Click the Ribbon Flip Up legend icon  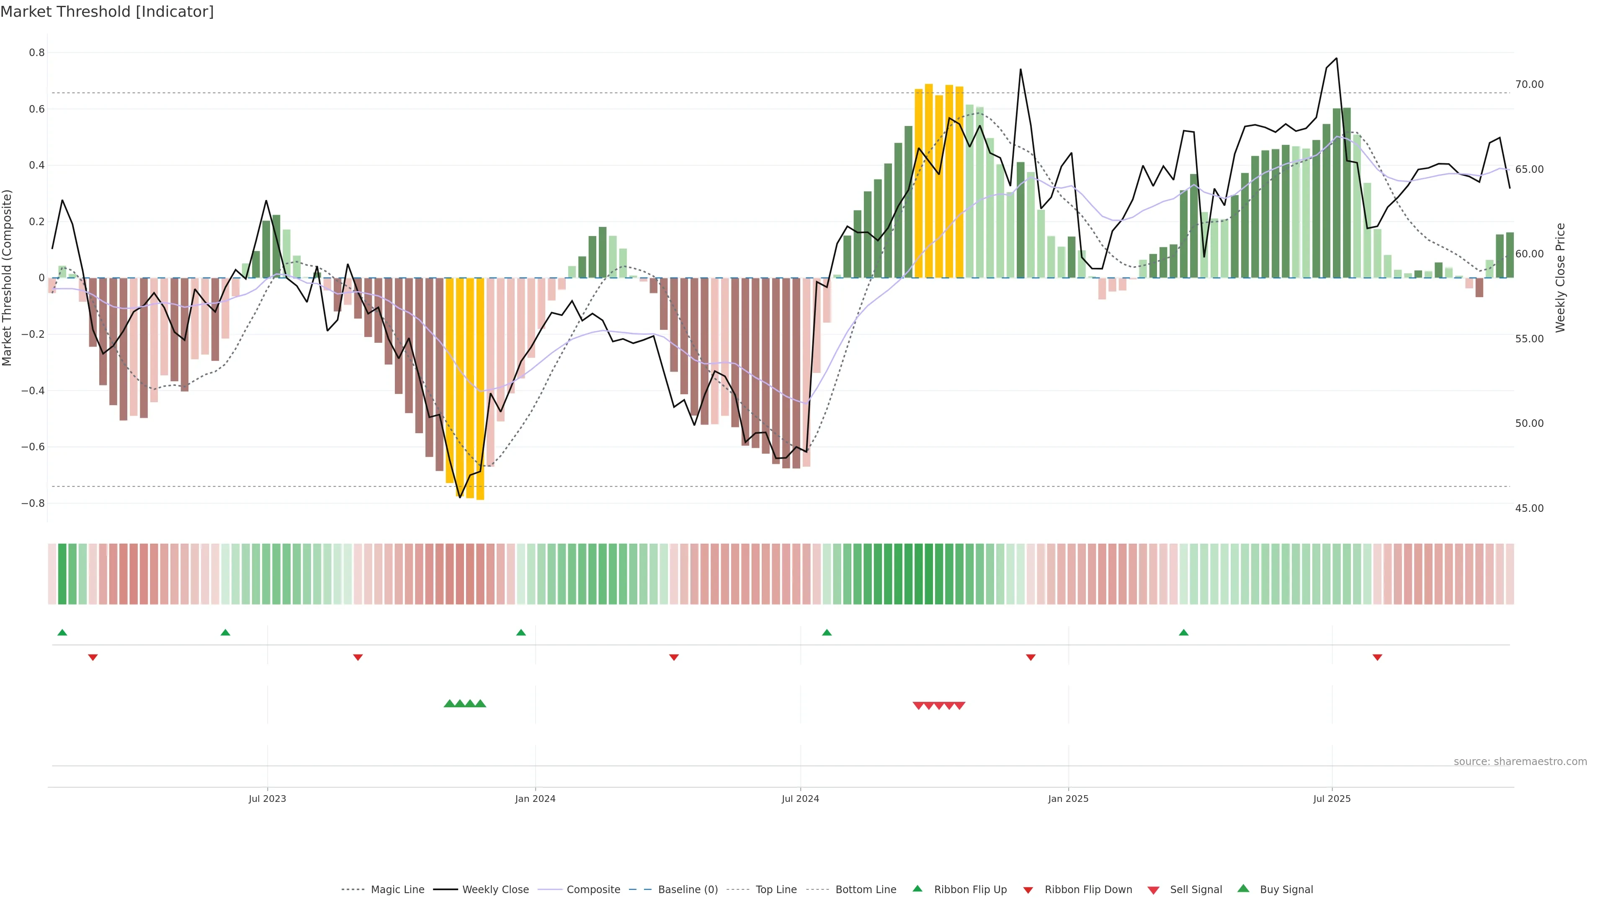917,889
